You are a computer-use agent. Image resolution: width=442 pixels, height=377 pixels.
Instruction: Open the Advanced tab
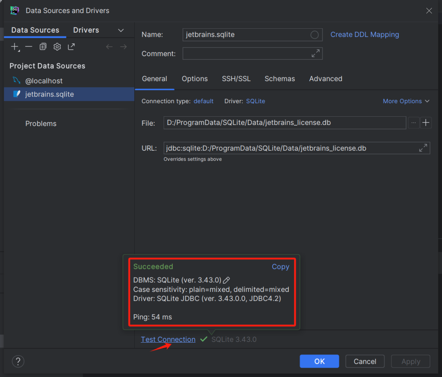pos(326,79)
